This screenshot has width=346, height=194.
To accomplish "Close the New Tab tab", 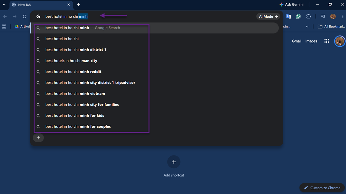I will tap(68, 4).
